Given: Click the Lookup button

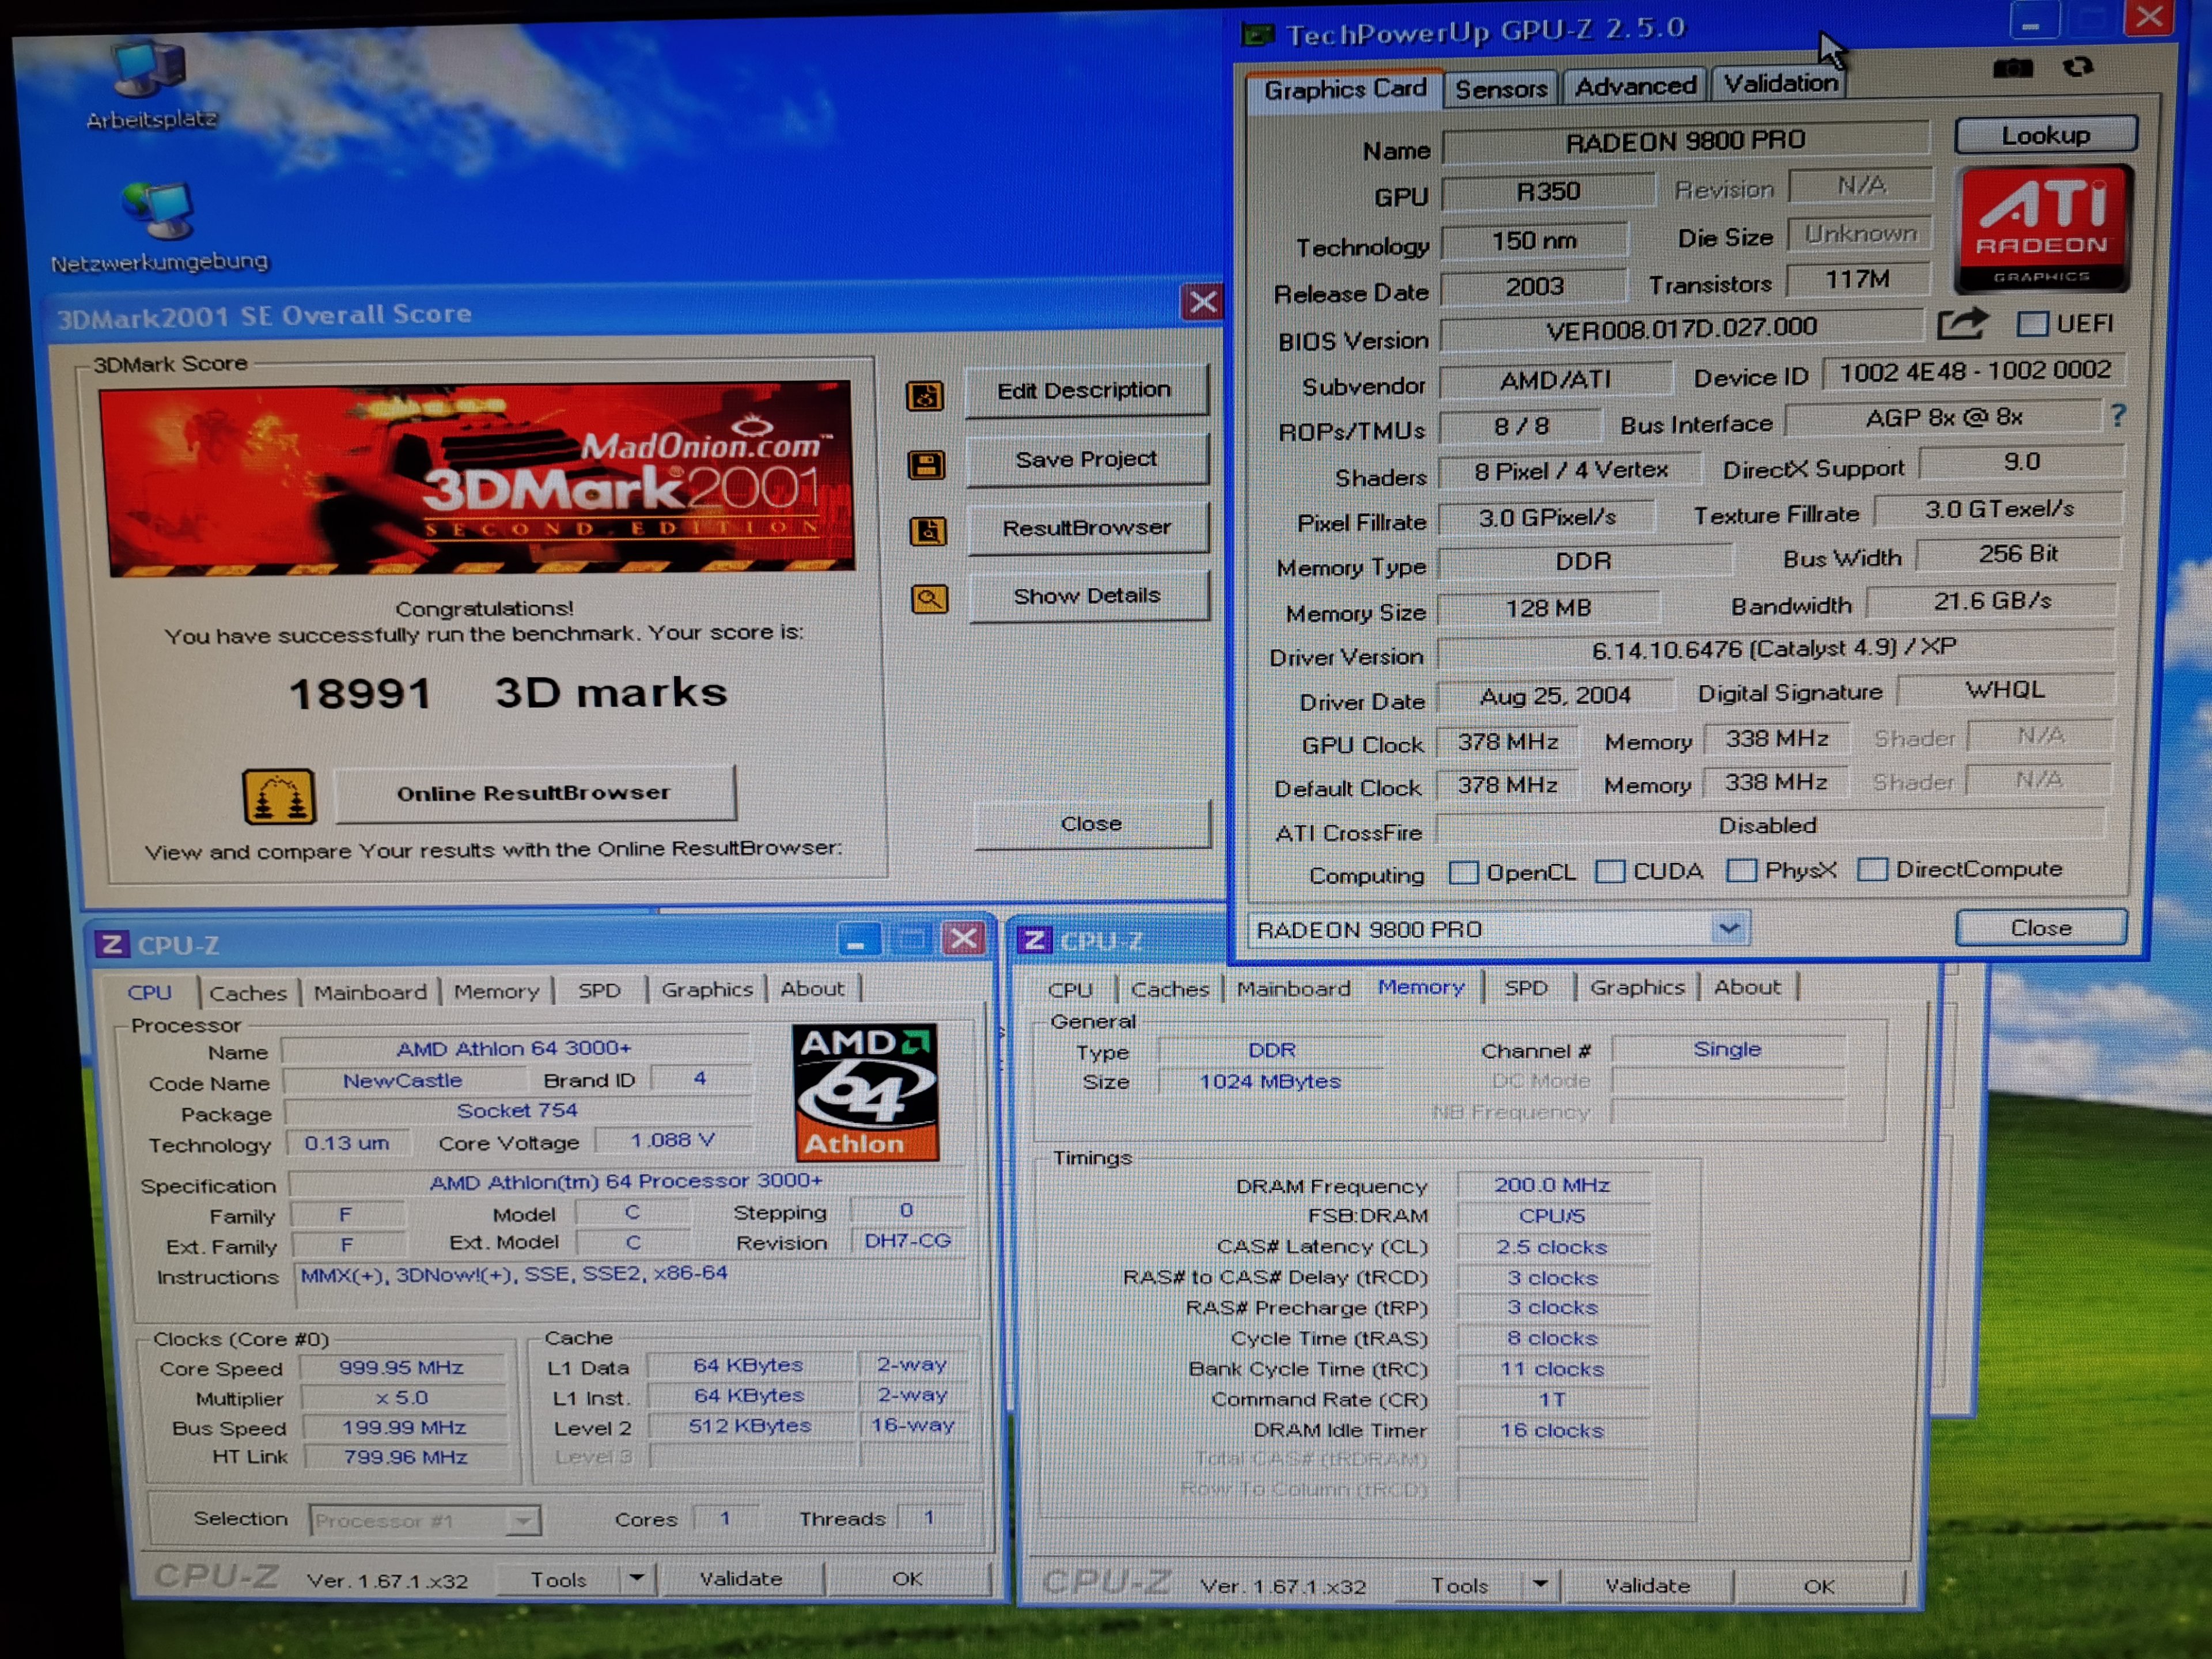Looking at the screenshot, I should click(x=2045, y=135).
